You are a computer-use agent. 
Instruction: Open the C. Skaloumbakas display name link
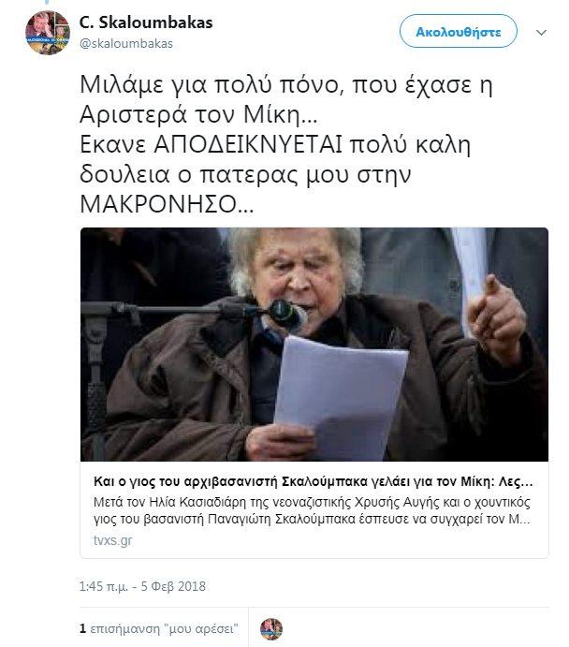pyautogui.click(x=146, y=22)
